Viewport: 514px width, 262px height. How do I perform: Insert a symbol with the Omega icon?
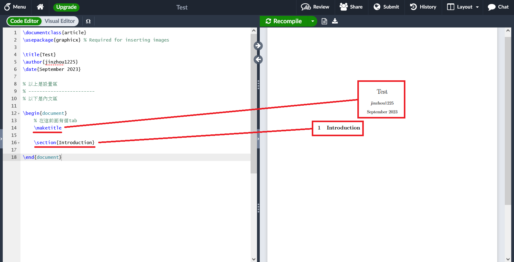88,21
